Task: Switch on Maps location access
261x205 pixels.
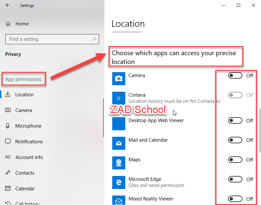Action: click(x=235, y=160)
